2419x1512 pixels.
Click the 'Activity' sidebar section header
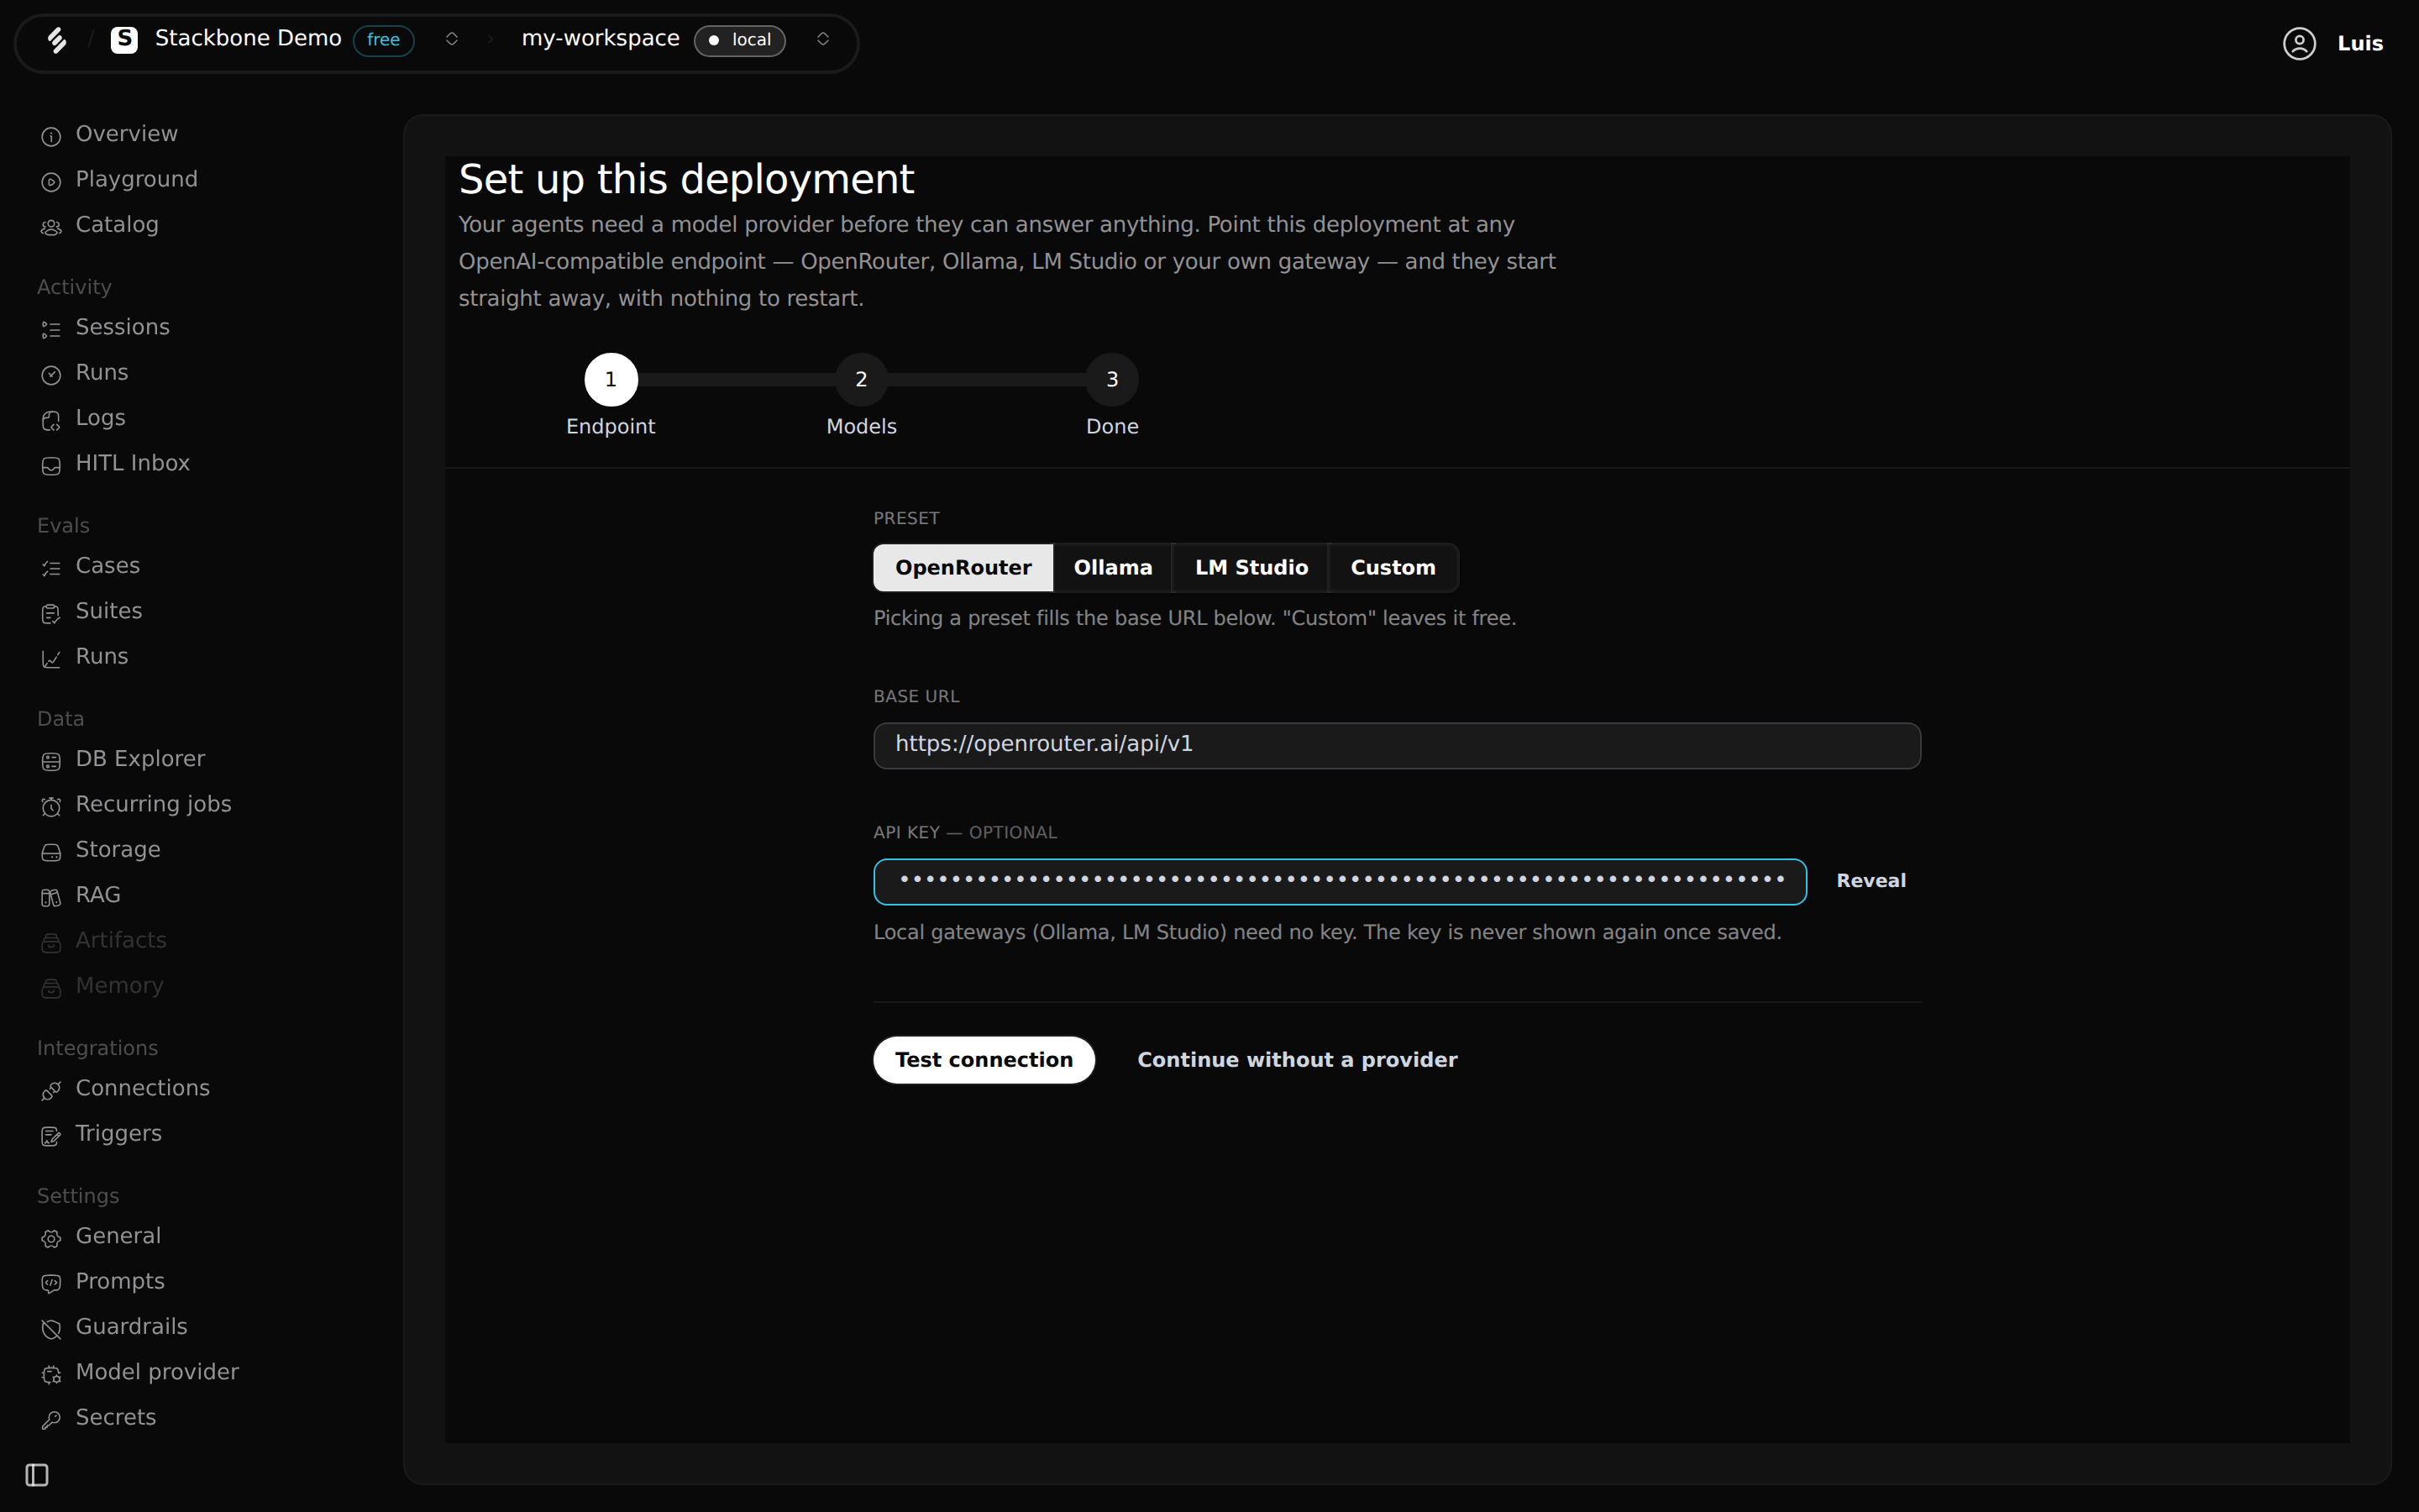[74, 287]
